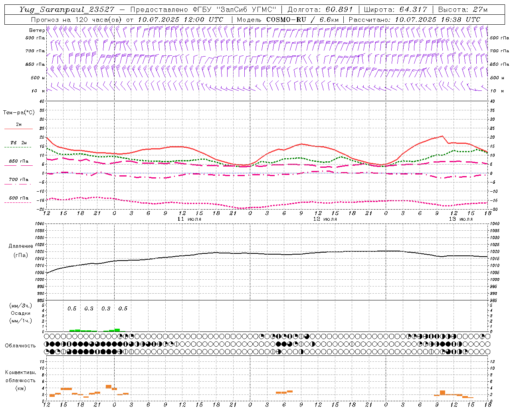Click the date label 11 июля
Image resolution: width=511 pixels, height=408 pixels.
coord(189,219)
